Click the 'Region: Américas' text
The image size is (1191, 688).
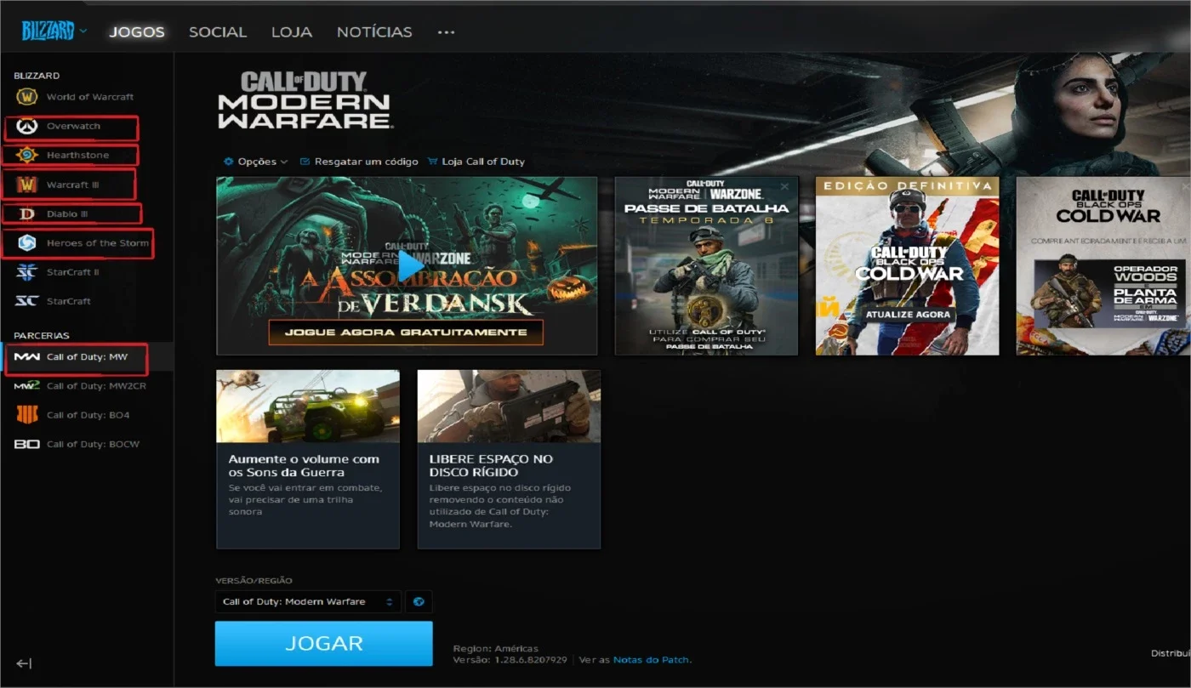[496, 649]
